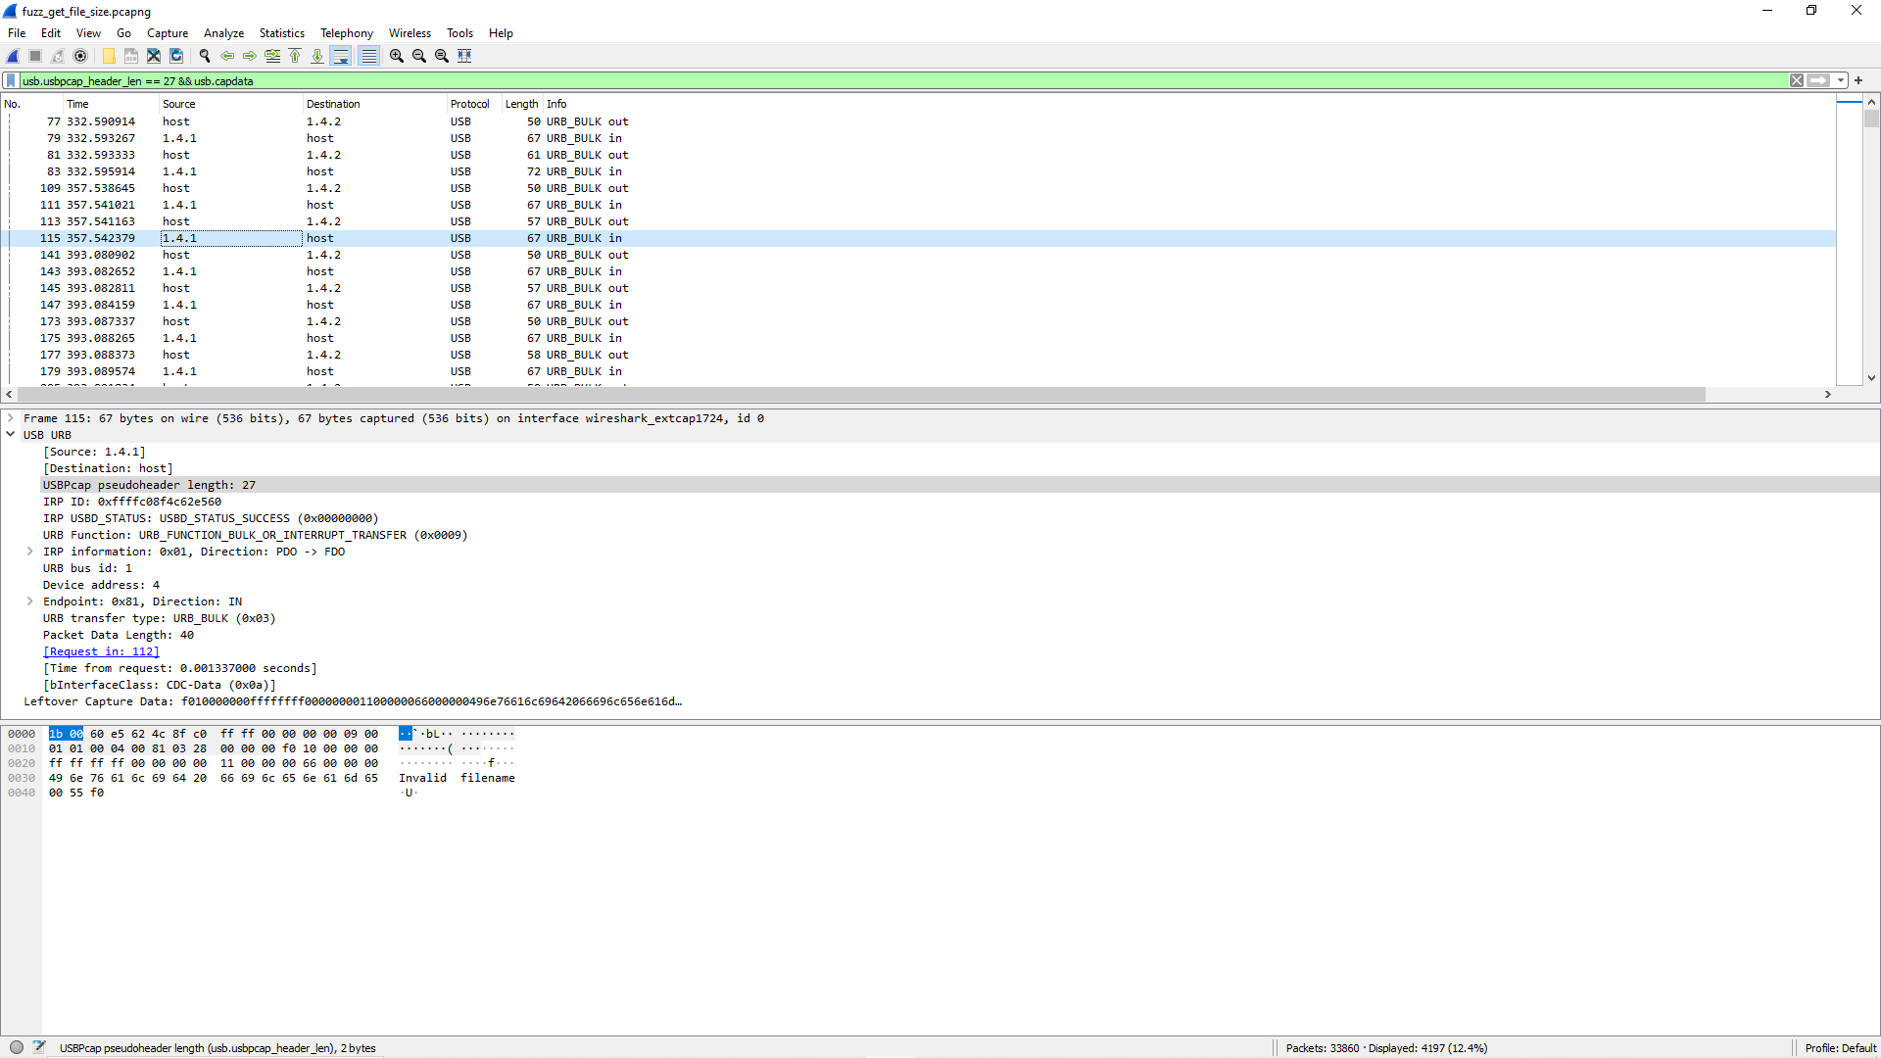Image resolution: width=1881 pixels, height=1058 pixels.
Task: Start capturing packets with the shark fin icon
Action: pyautogui.click(x=13, y=56)
